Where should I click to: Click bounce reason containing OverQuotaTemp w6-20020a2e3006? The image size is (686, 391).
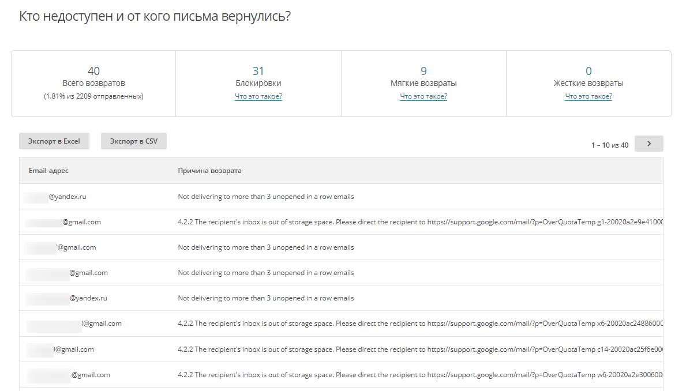(420, 374)
